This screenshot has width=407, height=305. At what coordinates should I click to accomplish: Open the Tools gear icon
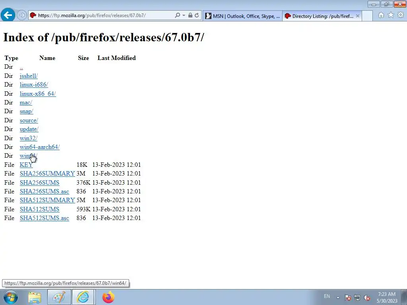(x=401, y=15)
